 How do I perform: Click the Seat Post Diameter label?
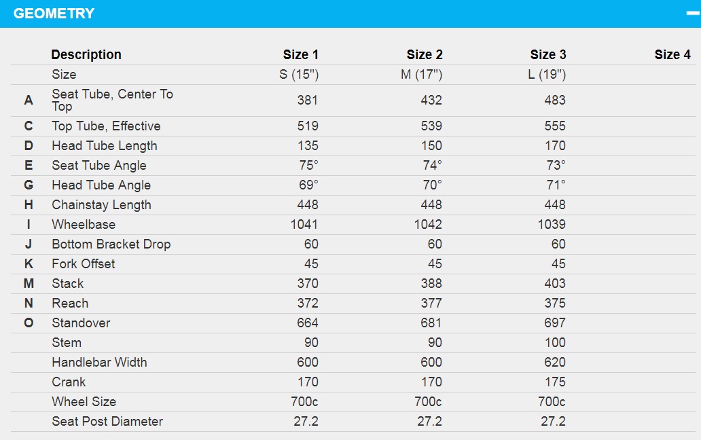(107, 421)
